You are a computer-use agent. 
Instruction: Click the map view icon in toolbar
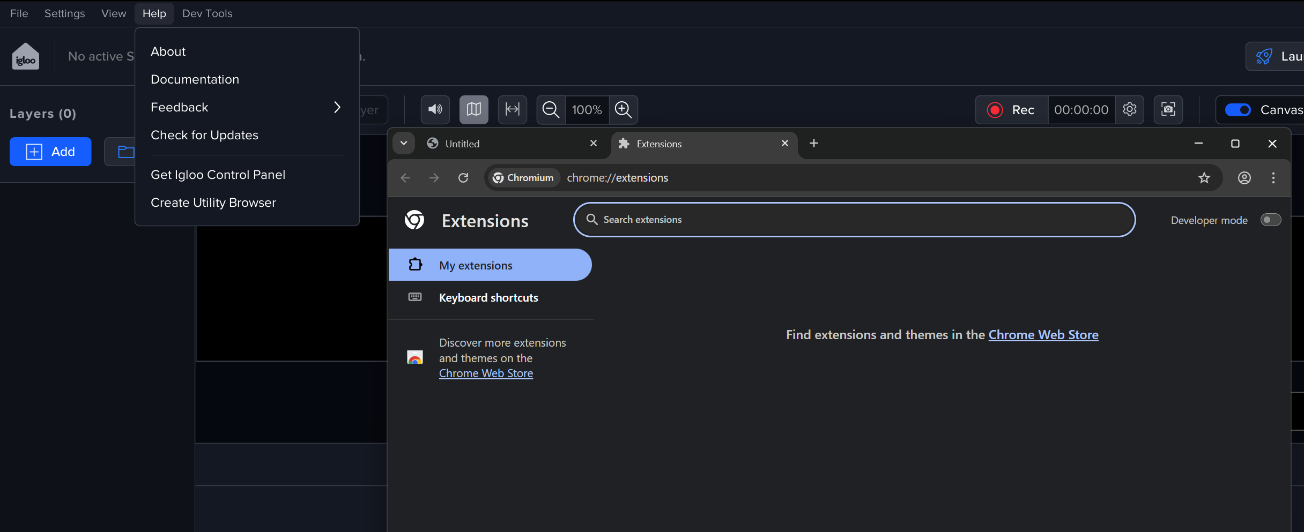click(473, 110)
